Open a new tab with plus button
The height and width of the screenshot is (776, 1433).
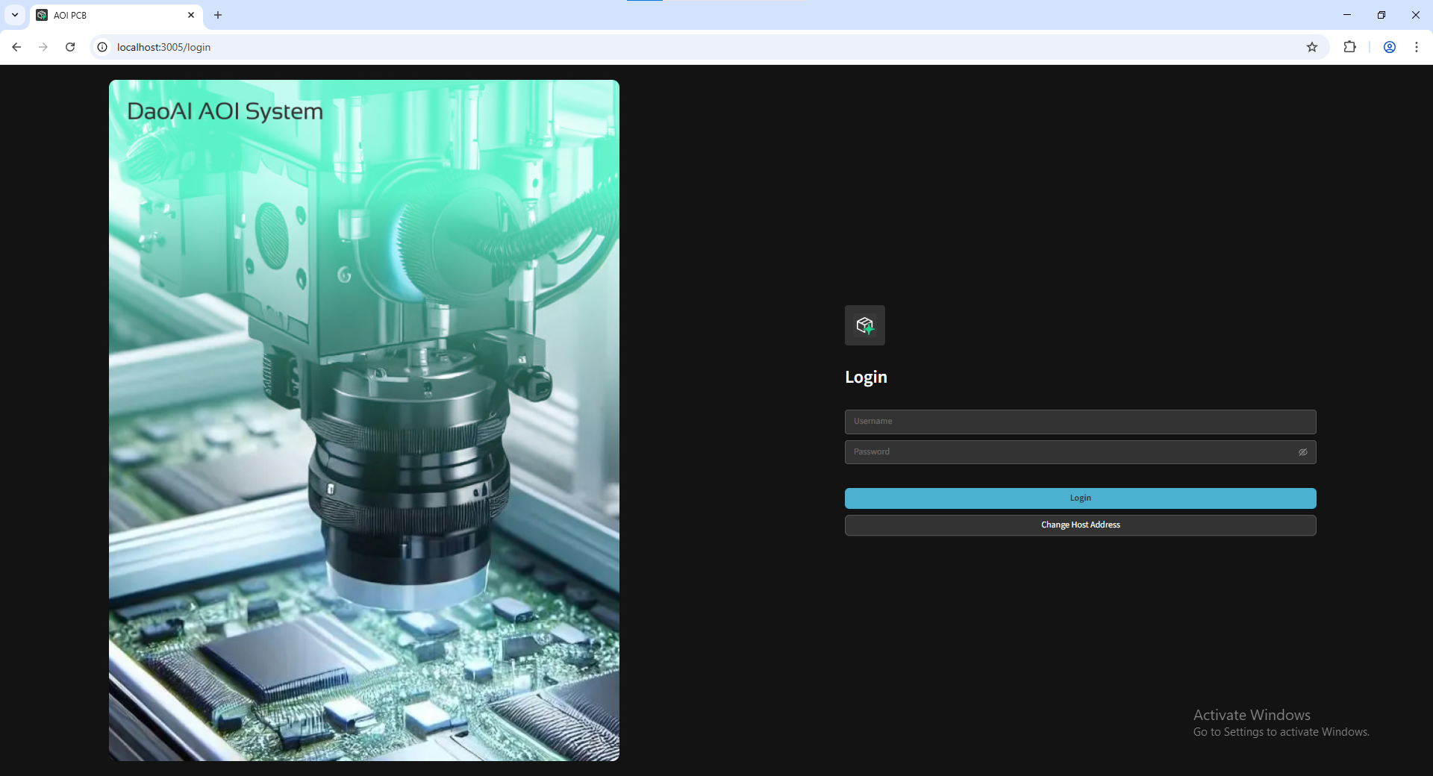click(x=218, y=15)
